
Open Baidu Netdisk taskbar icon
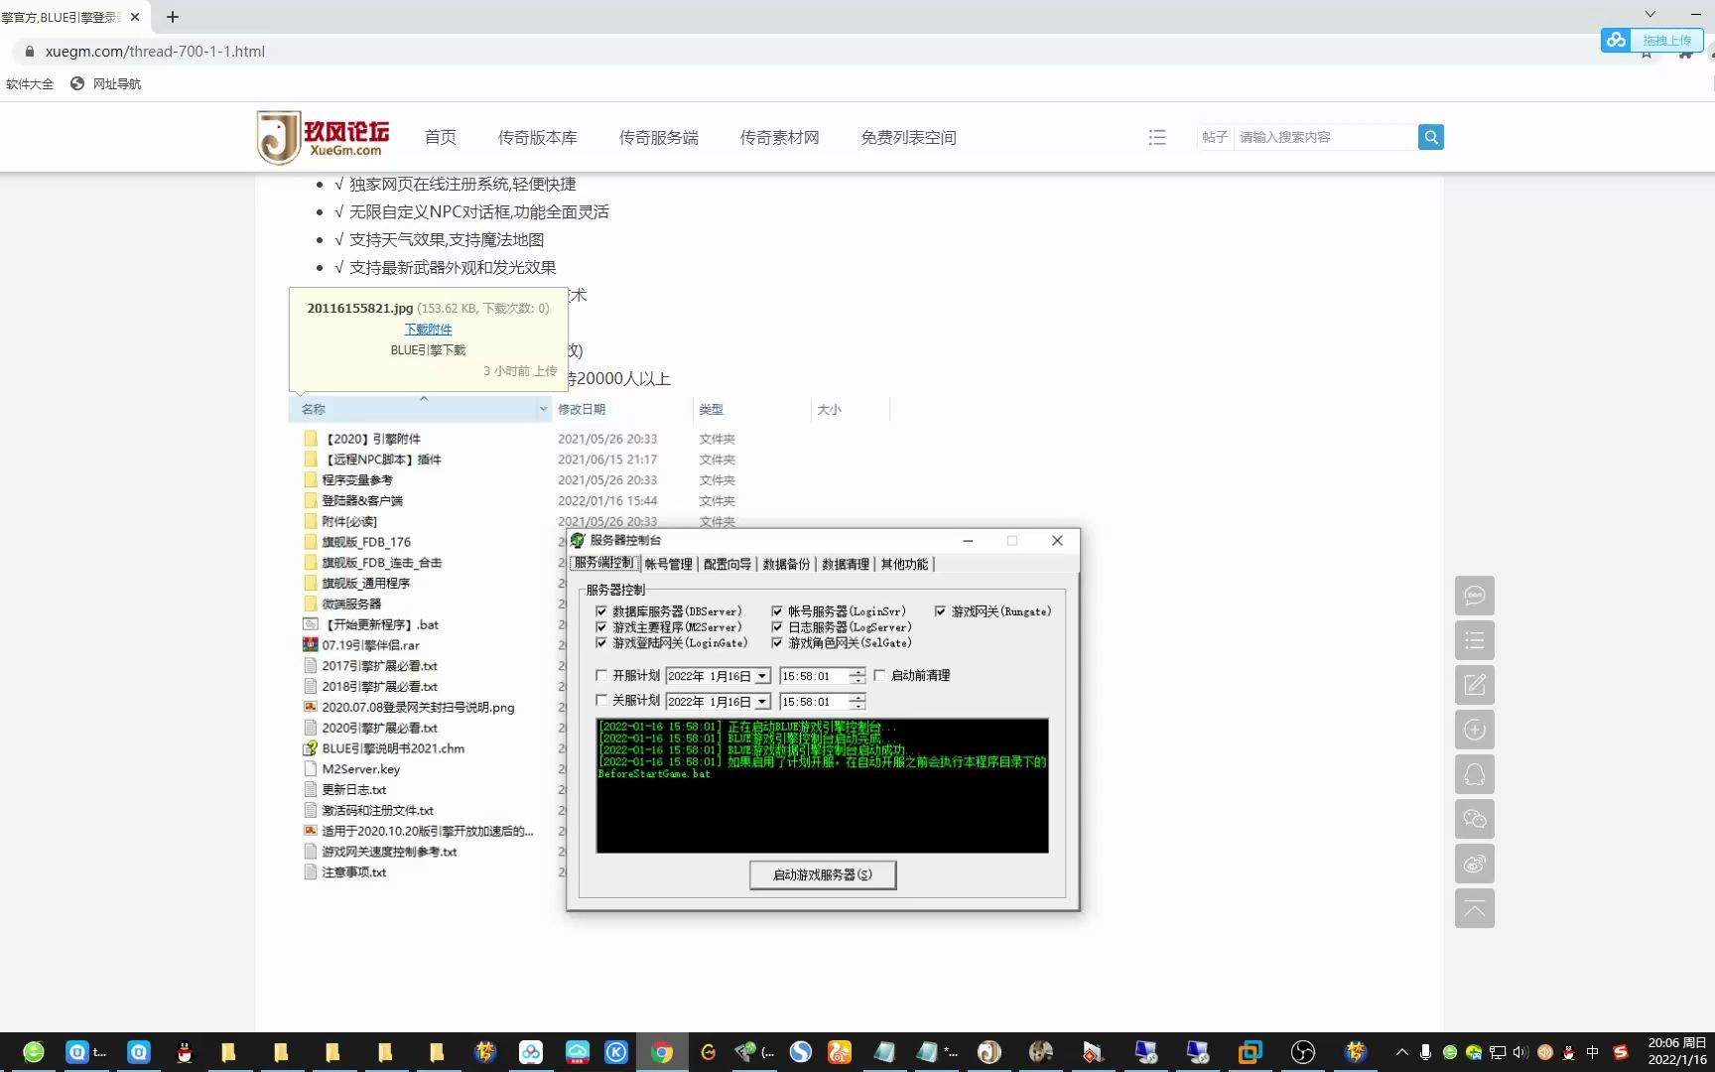point(531,1052)
